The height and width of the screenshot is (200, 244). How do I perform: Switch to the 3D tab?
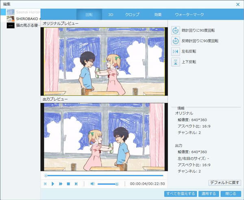click(x=111, y=15)
